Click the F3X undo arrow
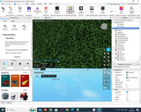141x112 pixels. click(105, 76)
